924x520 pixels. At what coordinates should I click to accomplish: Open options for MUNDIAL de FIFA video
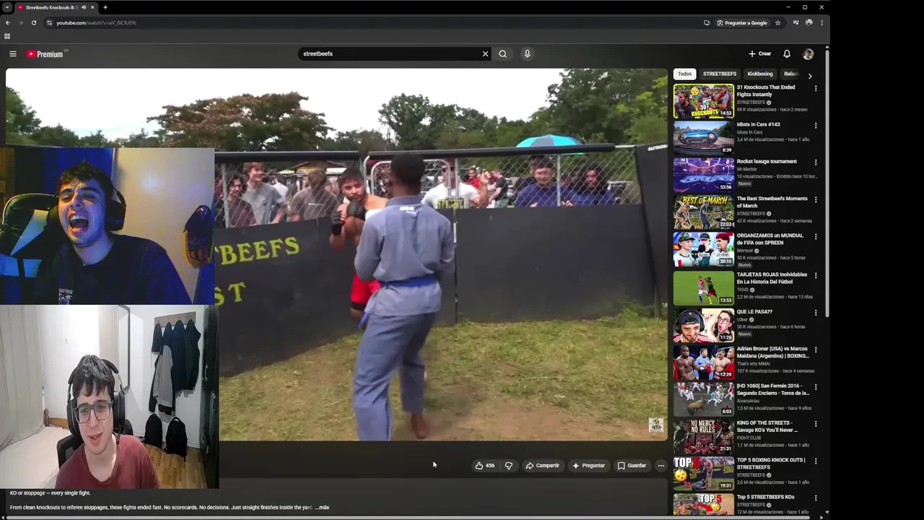point(816,237)
